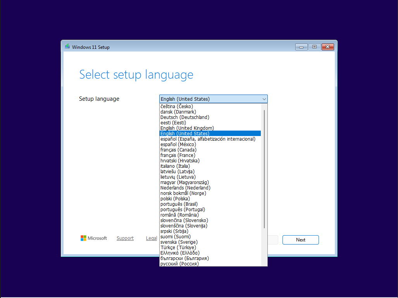
Task: Choose highlighted English (United States) option
Action: (210, 134)
